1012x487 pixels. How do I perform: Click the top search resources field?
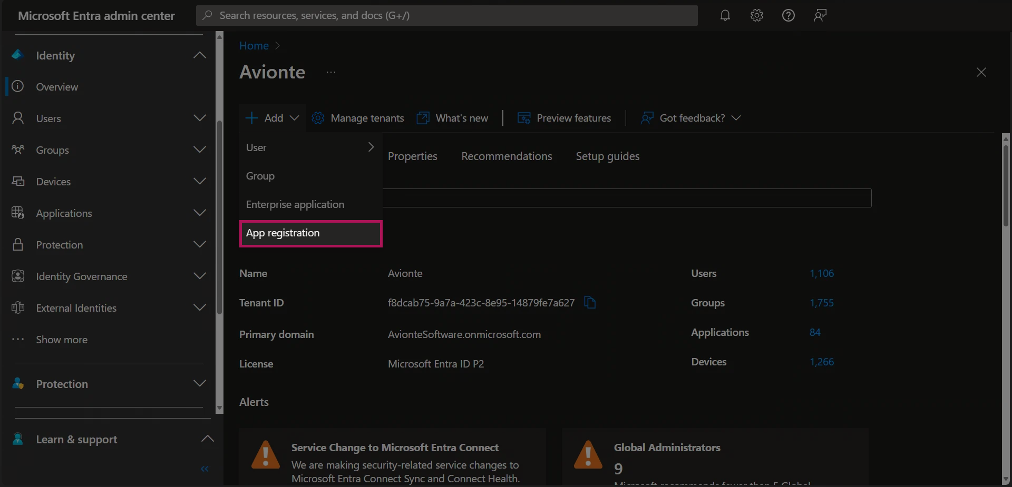(x=447, y=15)
